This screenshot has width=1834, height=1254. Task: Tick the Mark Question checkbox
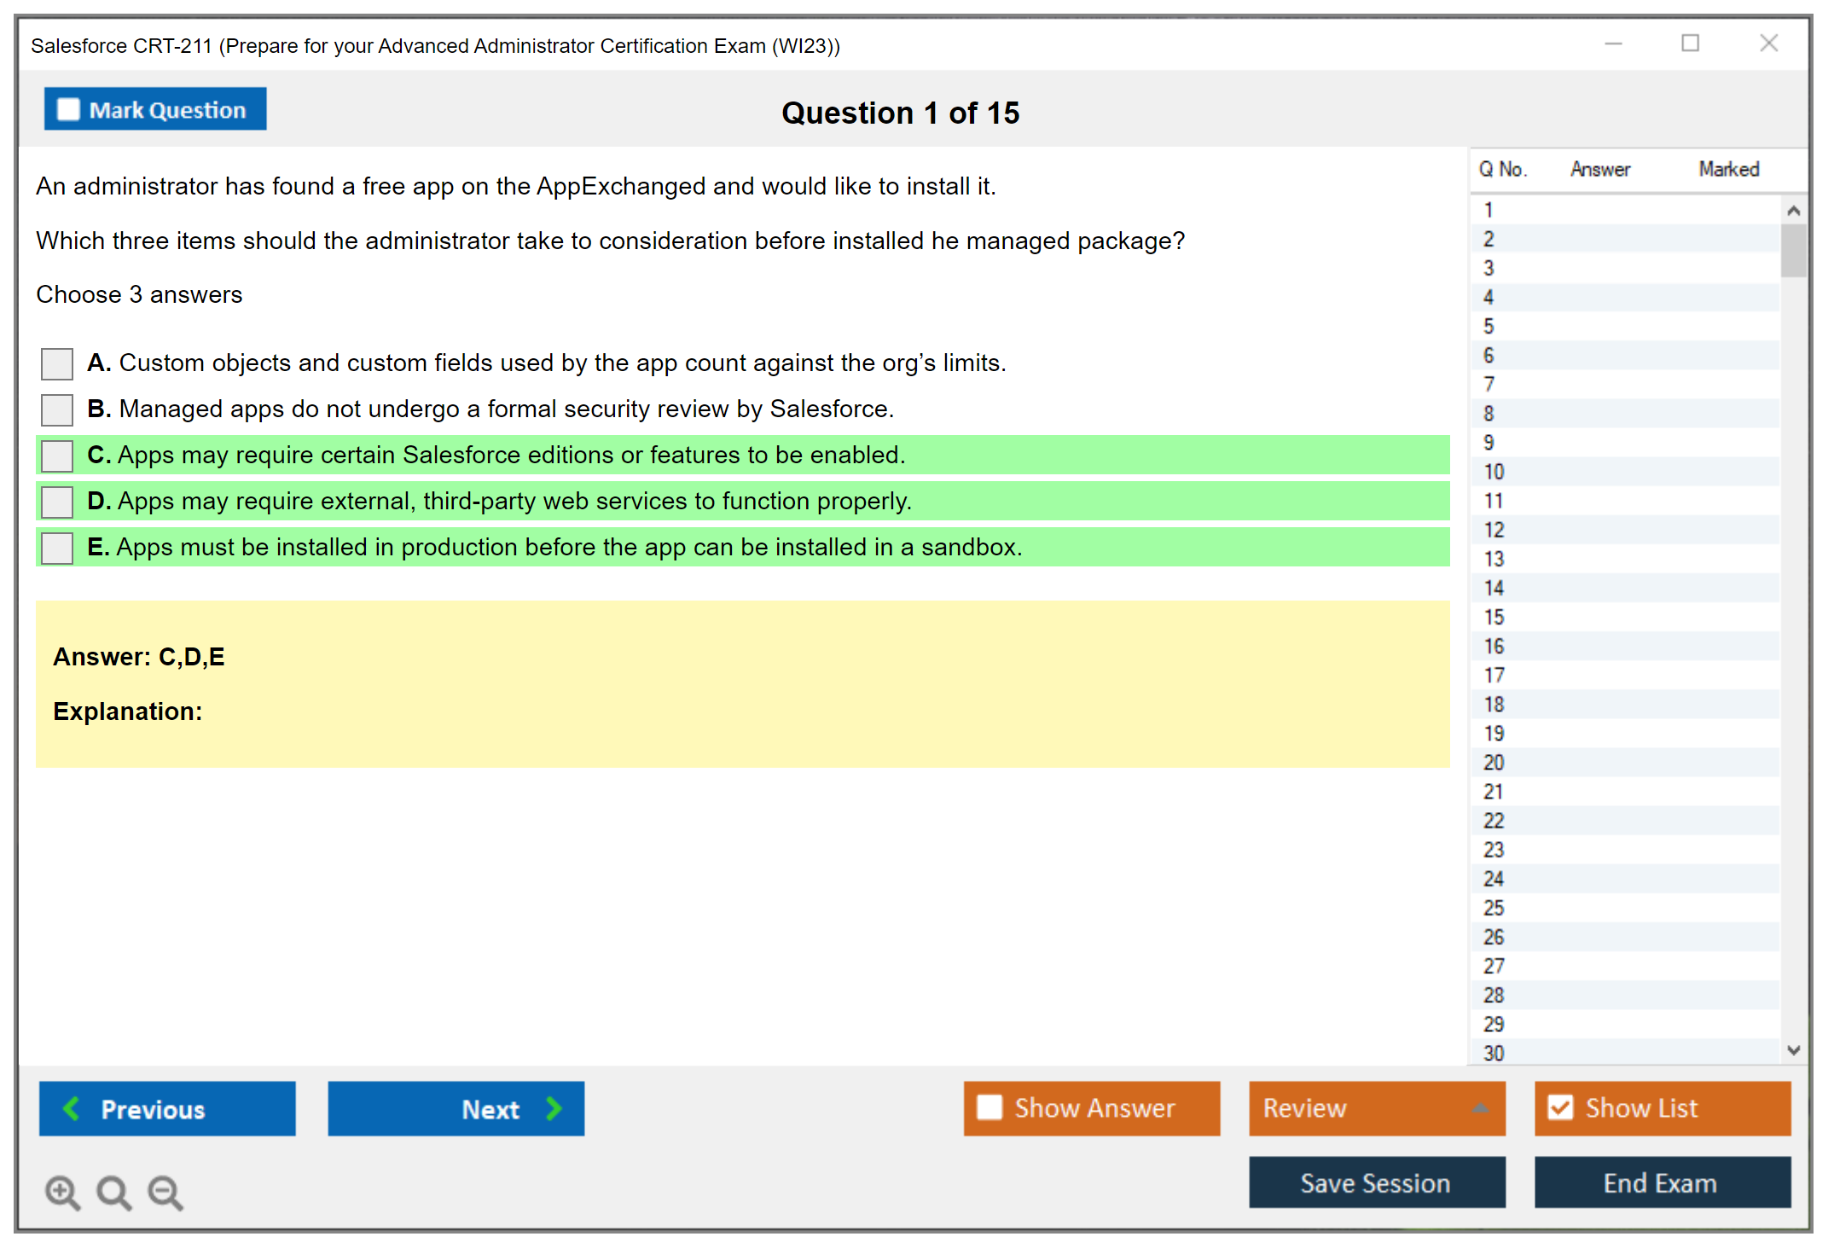click(68, 109)
